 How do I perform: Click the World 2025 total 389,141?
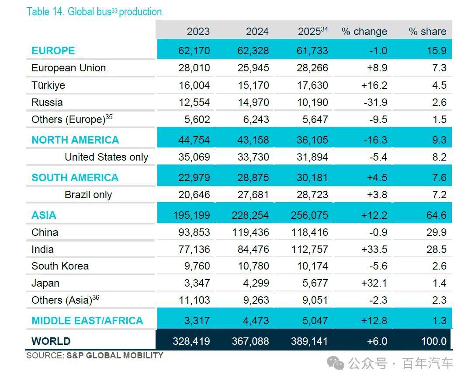coord(309,341)
